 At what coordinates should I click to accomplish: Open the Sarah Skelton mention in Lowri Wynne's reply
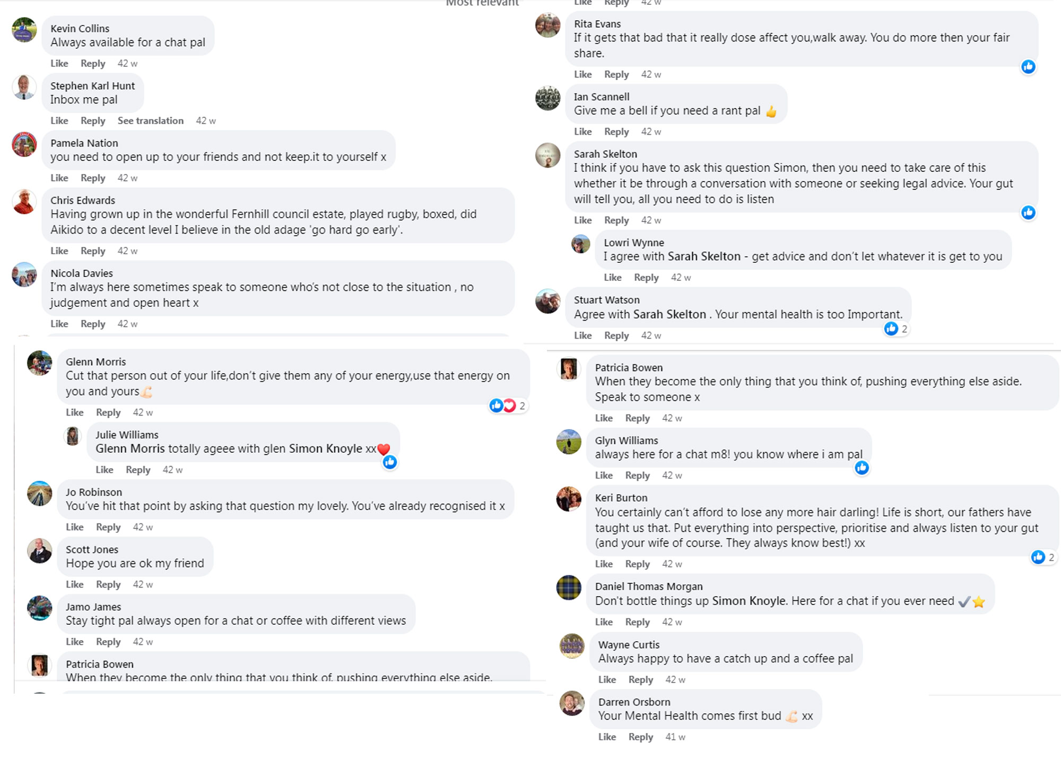[x=703, y=256]
